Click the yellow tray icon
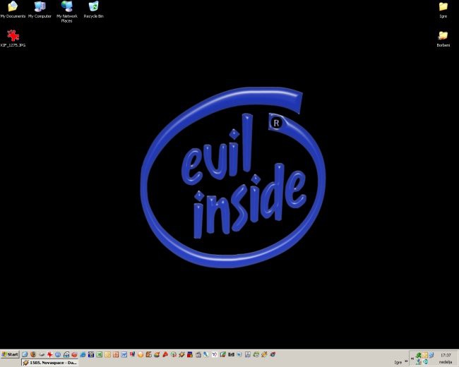 pos(424,355)
